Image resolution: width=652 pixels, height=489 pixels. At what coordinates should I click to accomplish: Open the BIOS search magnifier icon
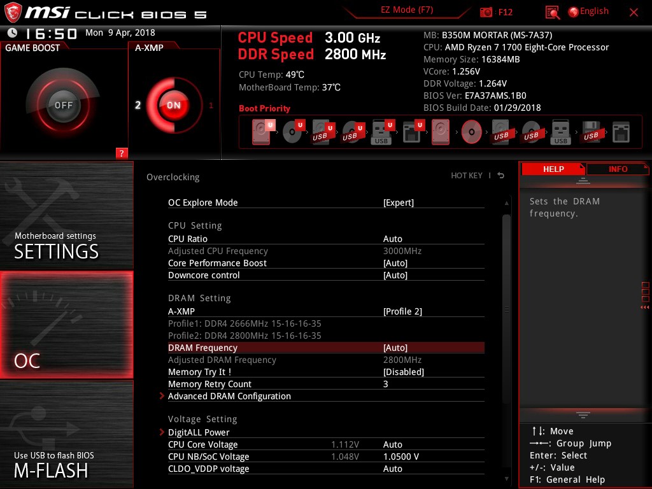pos(552,13)
